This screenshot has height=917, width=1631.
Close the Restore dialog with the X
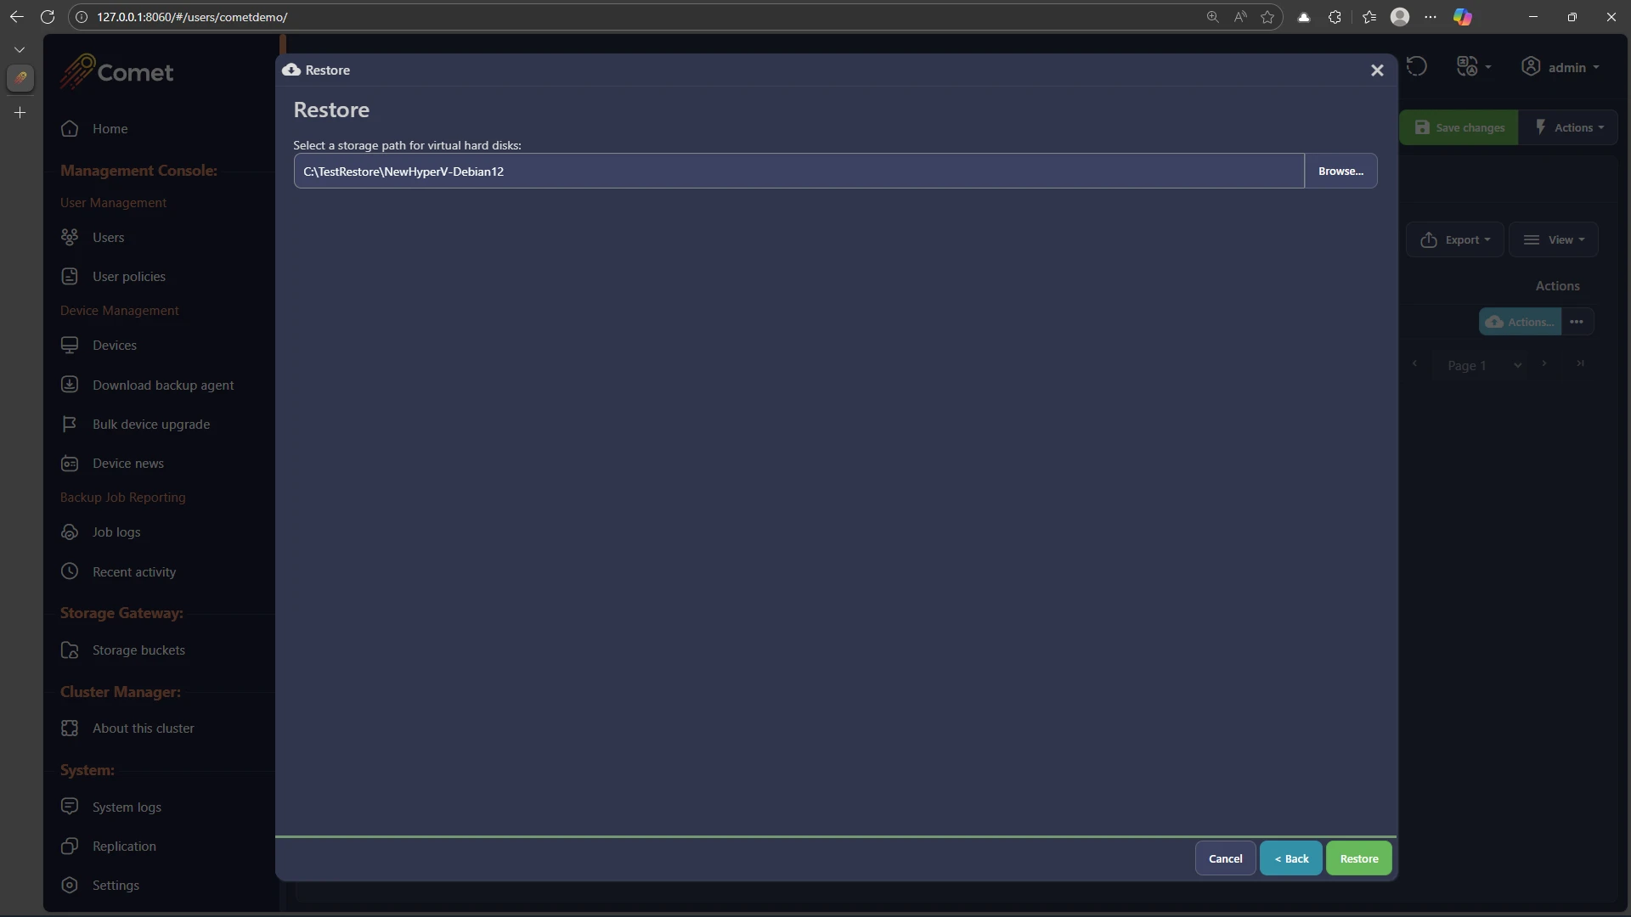[1377, 70]
